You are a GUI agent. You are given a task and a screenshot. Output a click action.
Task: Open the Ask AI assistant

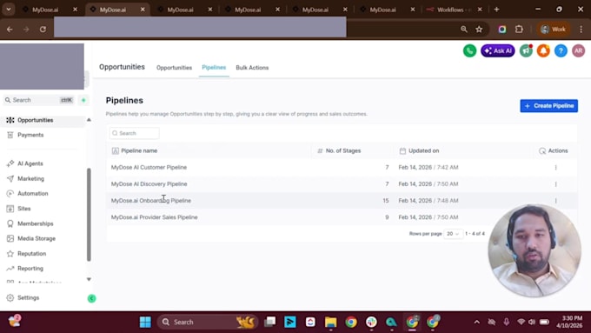tap(497, 51)
